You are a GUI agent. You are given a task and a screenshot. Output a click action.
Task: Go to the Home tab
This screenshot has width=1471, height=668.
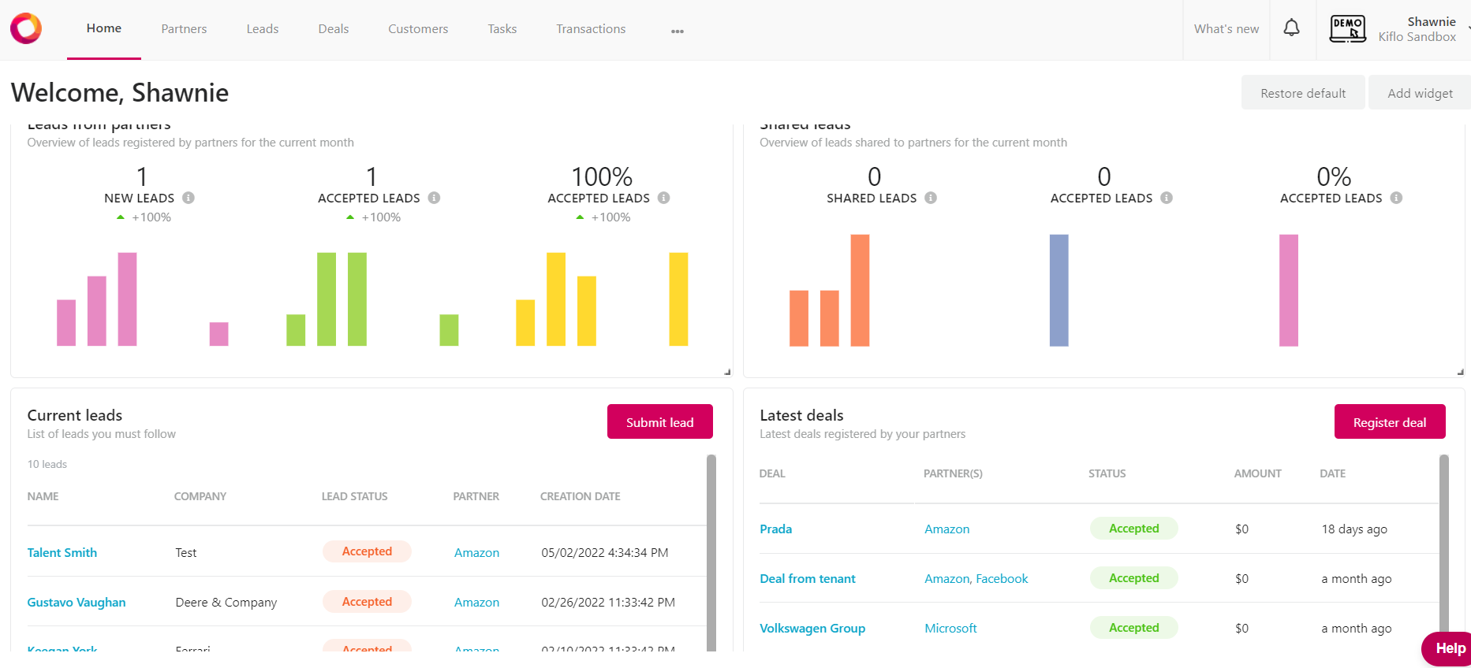click(104, 28)
